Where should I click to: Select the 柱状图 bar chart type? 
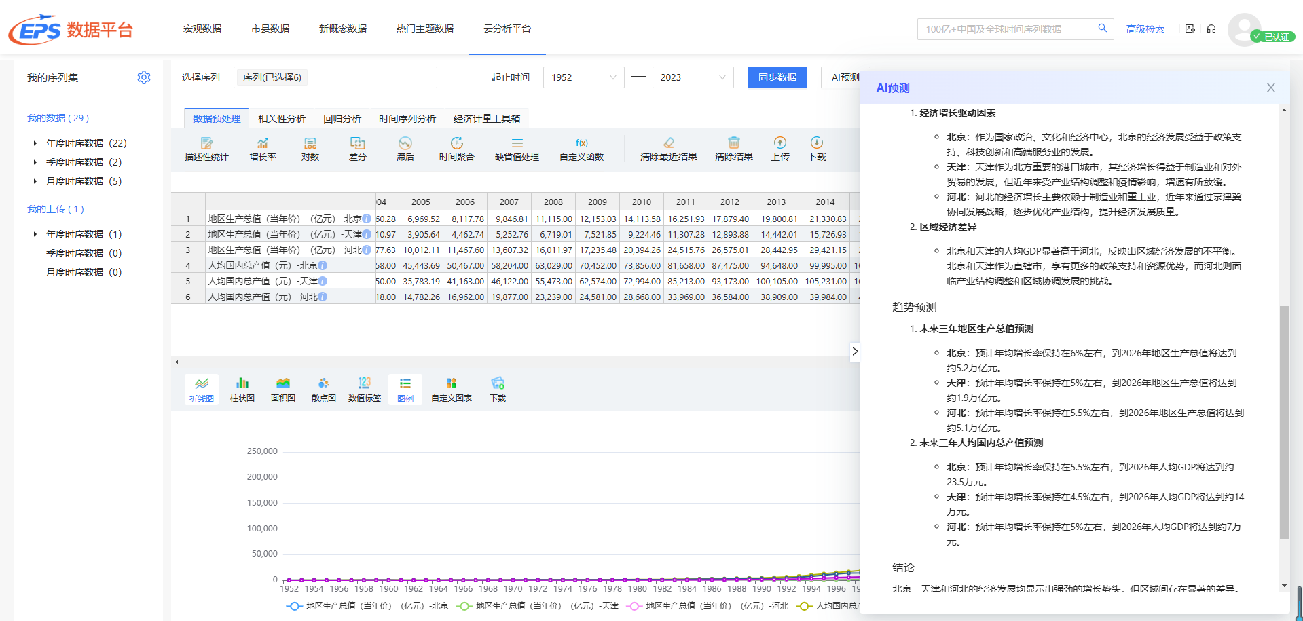pos(242,390)
